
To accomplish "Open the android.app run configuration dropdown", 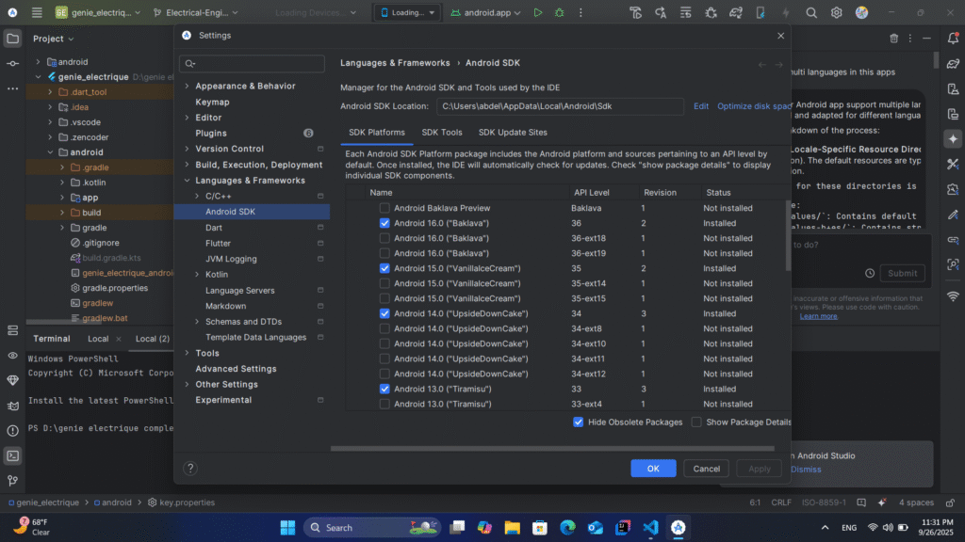I will click(486, 13).
